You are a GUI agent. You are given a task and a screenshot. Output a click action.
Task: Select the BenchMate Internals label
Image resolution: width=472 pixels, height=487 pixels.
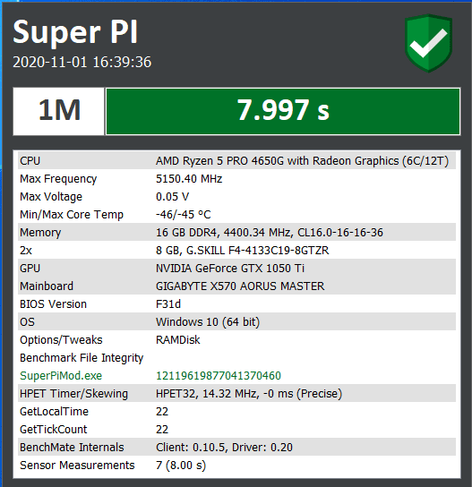coord(72,448)
